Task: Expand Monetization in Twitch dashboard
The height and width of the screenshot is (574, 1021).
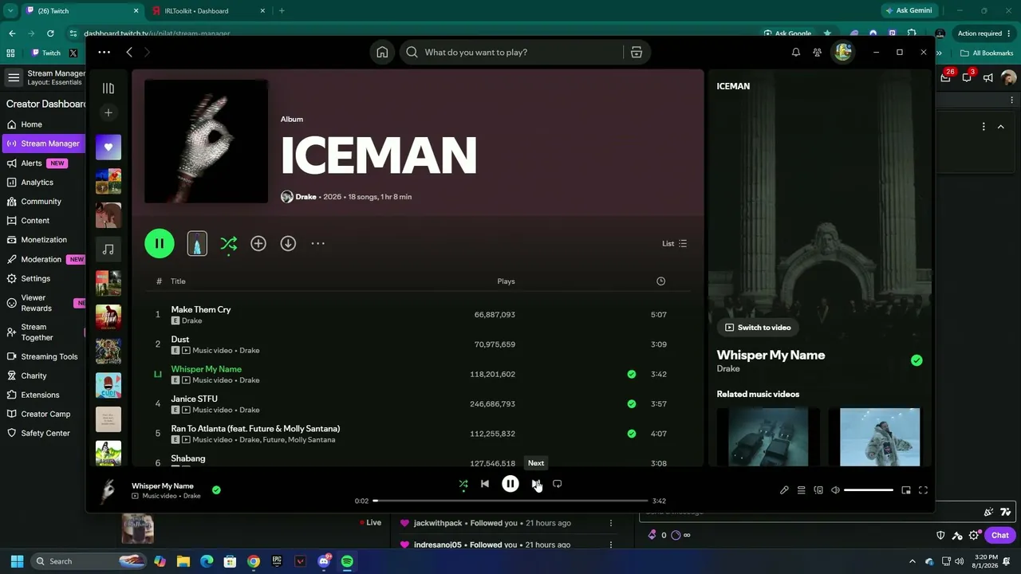Action: point(43,240)
